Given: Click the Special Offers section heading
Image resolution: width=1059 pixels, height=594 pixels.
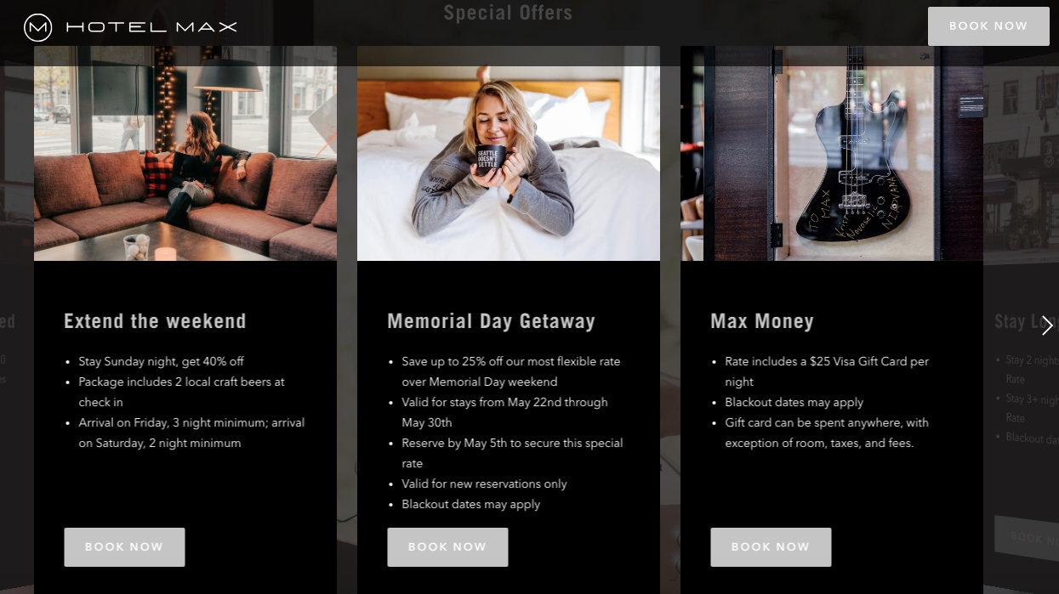Looking at the screenshot, I should (x=508, y=13).
